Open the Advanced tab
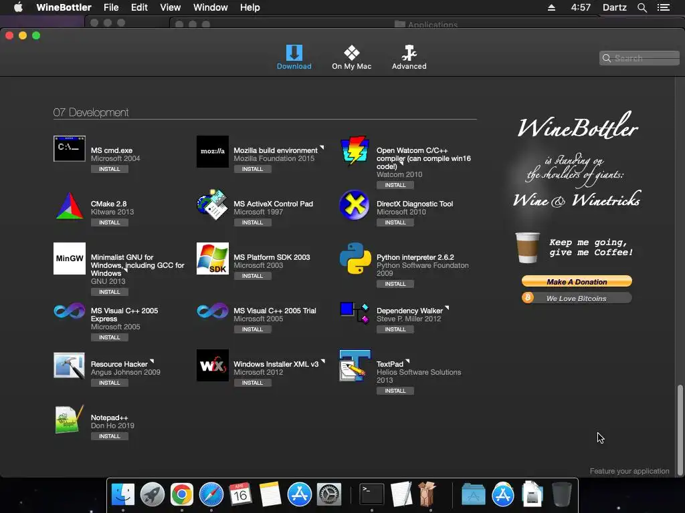 (409, 57)
